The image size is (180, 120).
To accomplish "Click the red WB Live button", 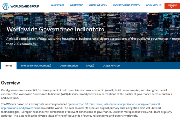I will tap(172, 6).
